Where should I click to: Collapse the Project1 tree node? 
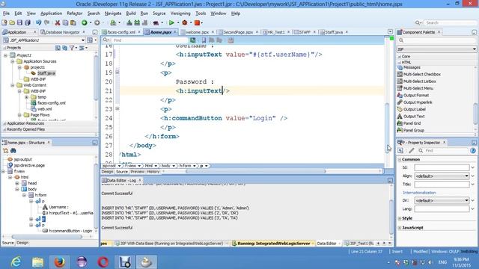tap(5, 55)
